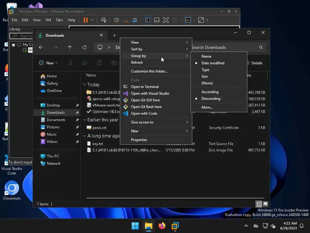Expand New submenu in context menu
The width and height of the screenshot is (310, 233).
coord(156,131)
